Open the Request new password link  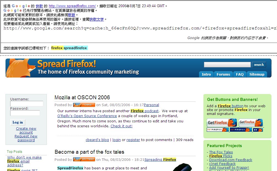[26, 138]
